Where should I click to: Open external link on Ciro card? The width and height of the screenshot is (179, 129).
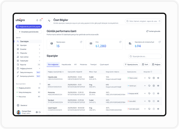pos(120,42)
